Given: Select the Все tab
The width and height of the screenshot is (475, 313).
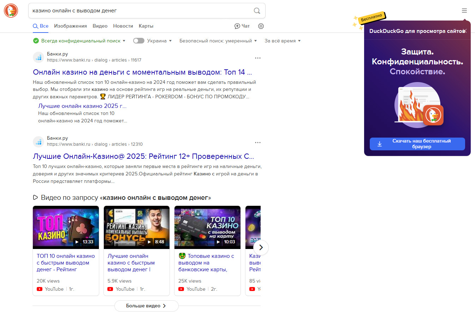Looking at the screenshot, I should [41, 26].
